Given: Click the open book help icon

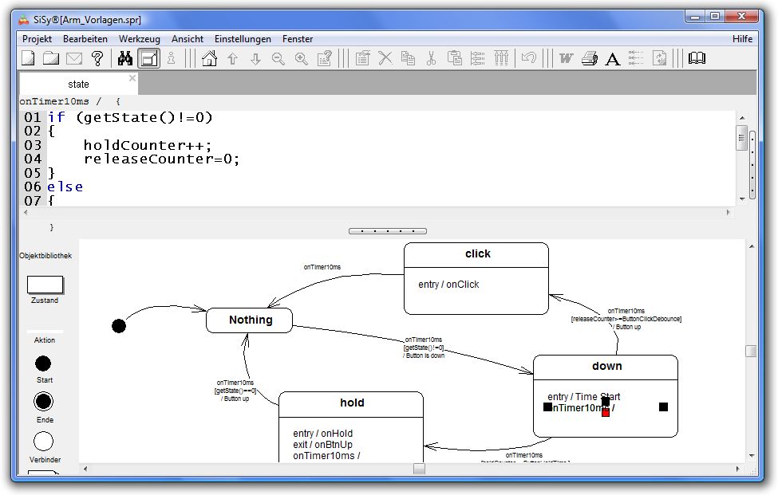Looking at the screenshot, I should pyautogui.click(x=697, y=58).
